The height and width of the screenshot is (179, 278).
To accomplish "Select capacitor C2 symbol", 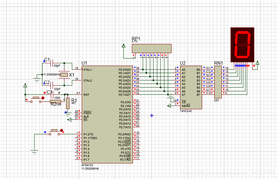I will click(x=52, y=85).
